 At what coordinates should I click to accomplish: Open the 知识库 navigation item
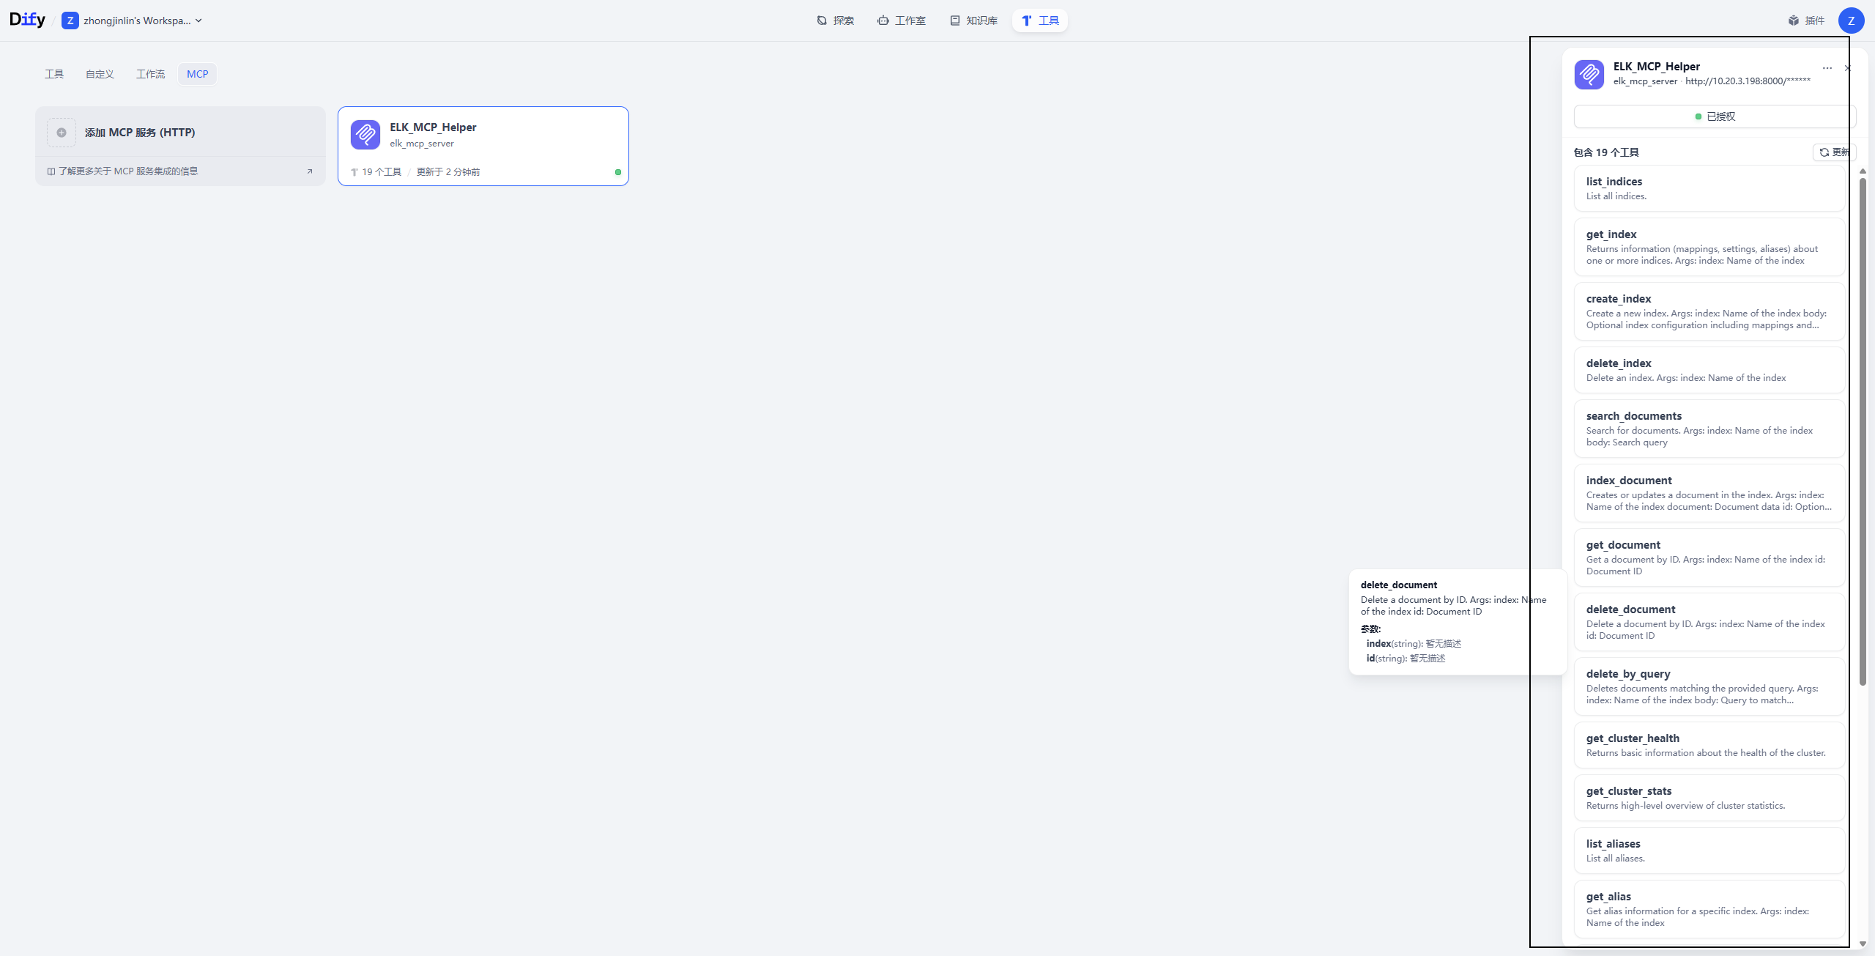click(973, 21)
